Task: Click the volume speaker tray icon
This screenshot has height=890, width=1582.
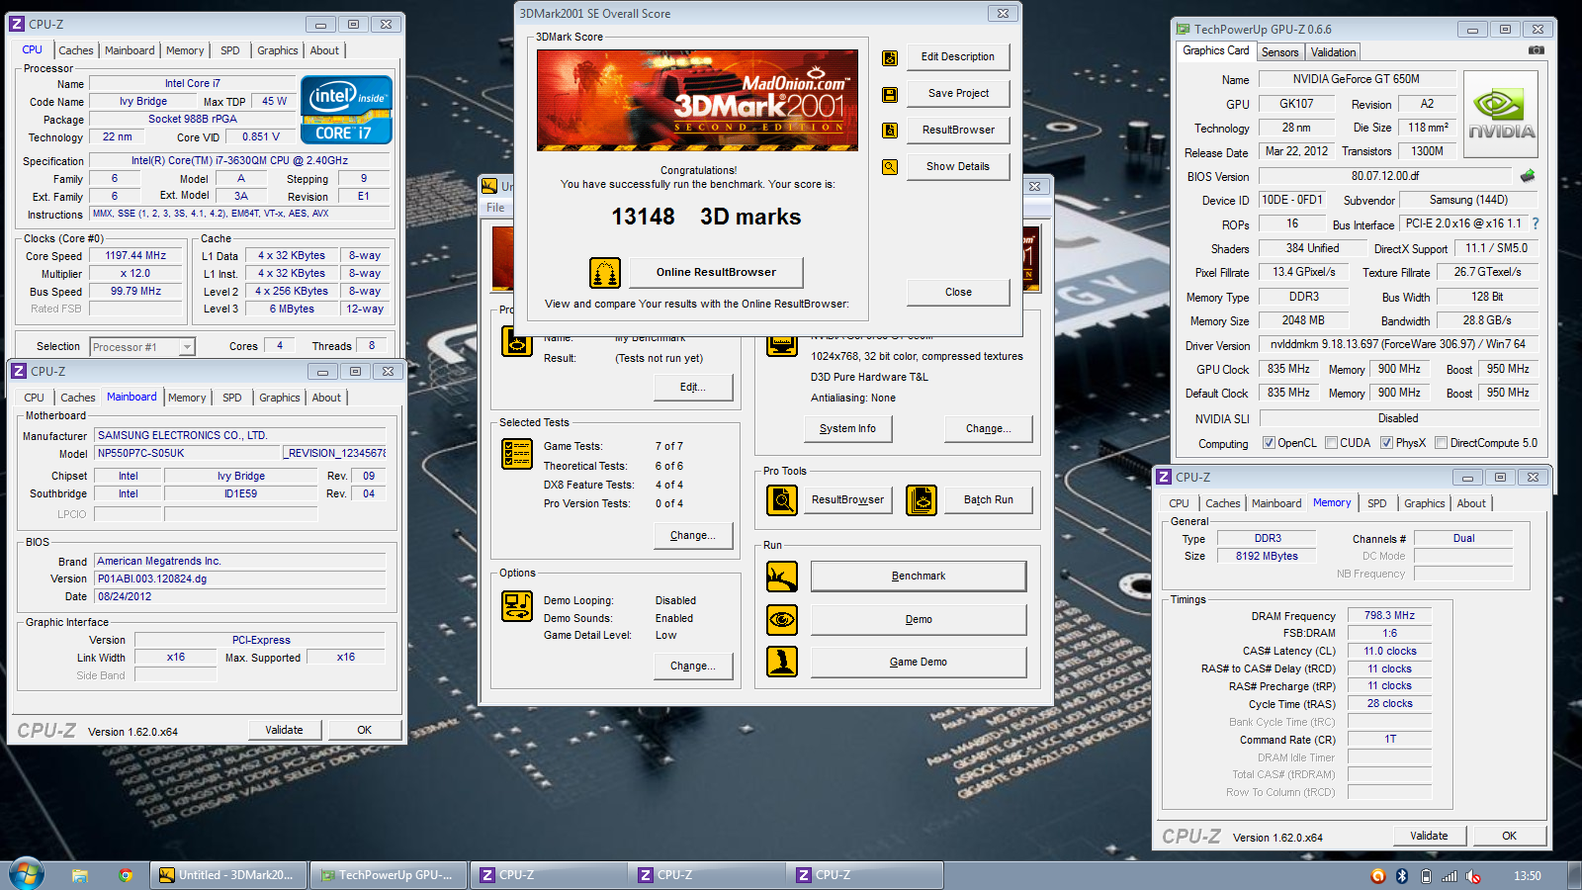Action: pyautogui.click(x=1473, y=876)
